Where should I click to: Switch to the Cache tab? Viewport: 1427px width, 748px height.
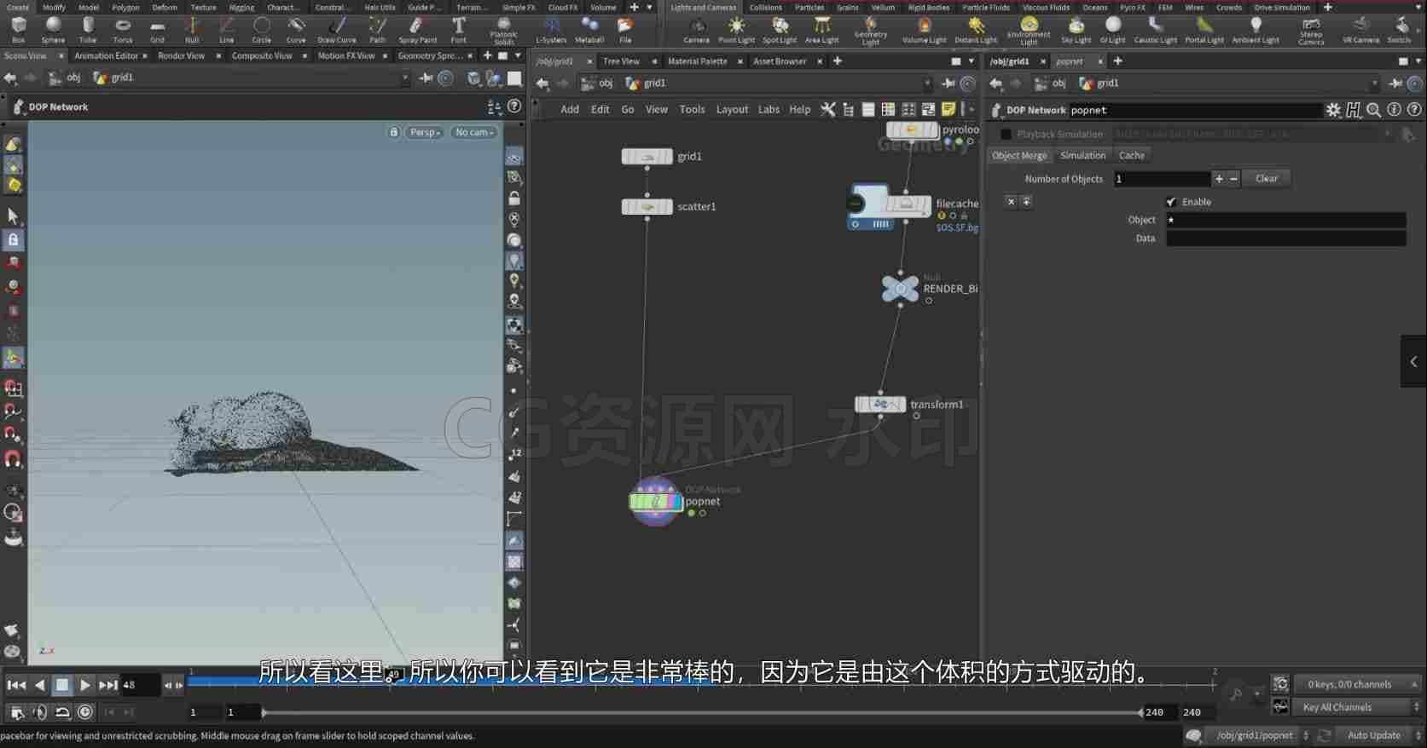coord(1132,155)
